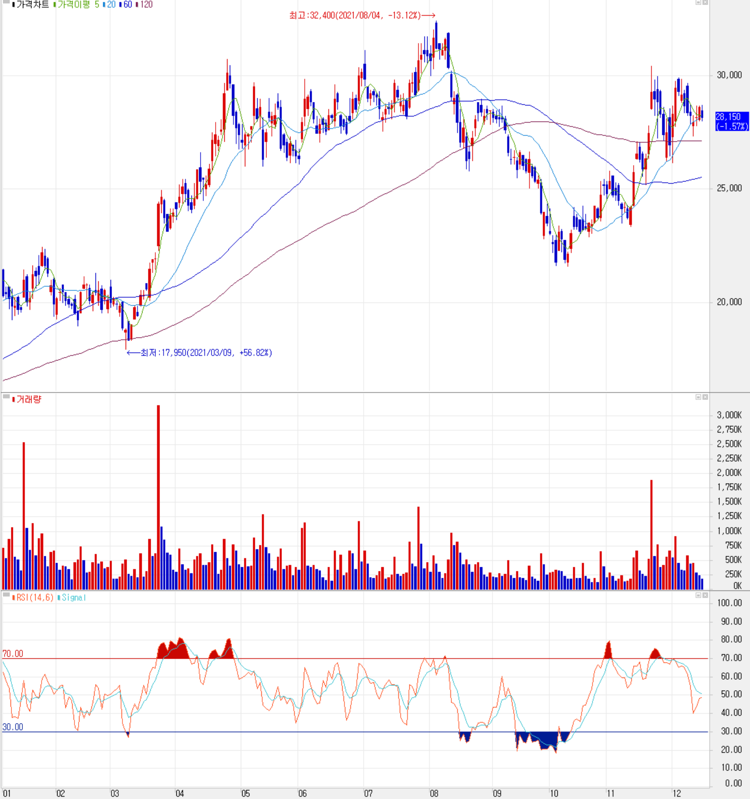Click the 12 month label on time axis

677,794
